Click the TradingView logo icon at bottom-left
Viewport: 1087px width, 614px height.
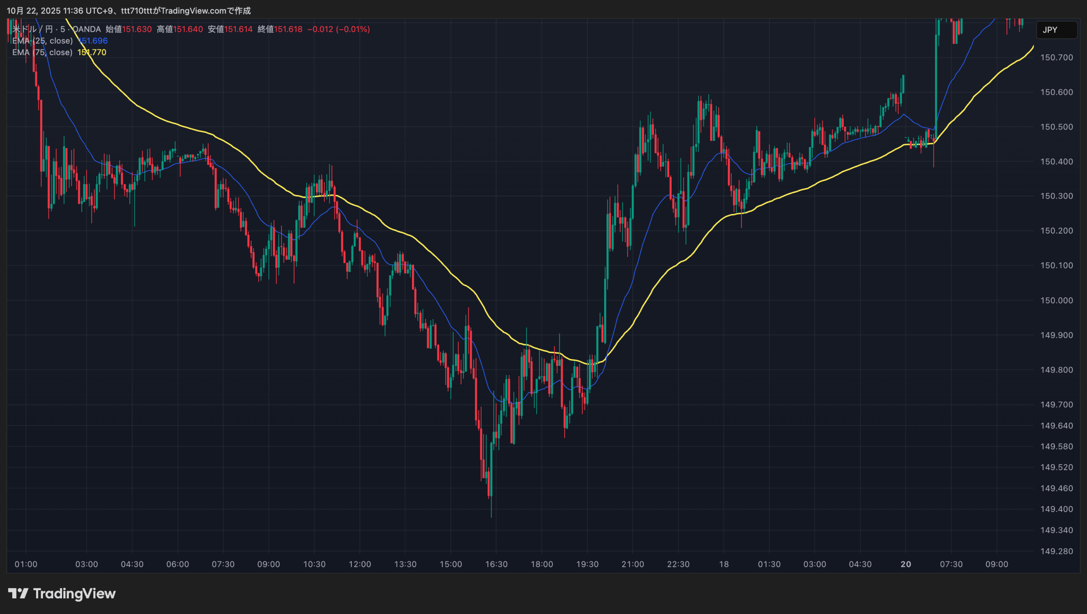click(x=18, y=593)
